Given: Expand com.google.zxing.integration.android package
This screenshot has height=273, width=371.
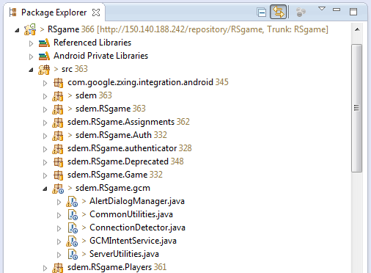Looking at the screenshot, I should 45,83.
